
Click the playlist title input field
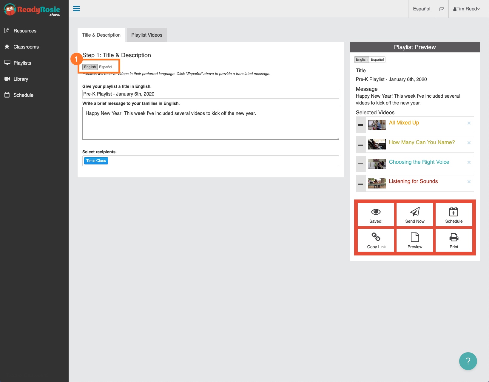pyautogui.click(x=211, y=94)
